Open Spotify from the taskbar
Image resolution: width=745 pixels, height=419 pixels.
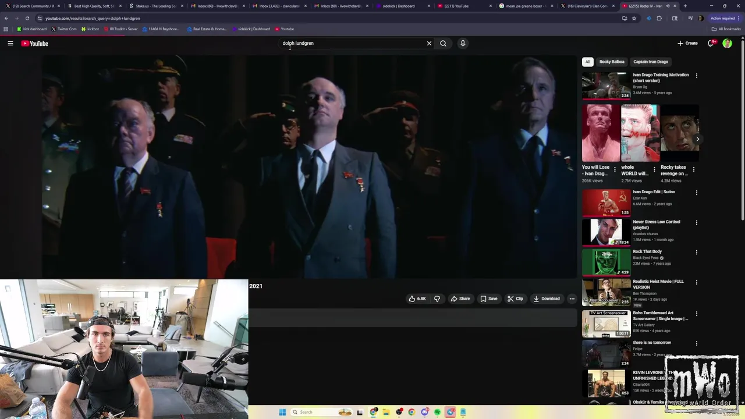[437, 412]
